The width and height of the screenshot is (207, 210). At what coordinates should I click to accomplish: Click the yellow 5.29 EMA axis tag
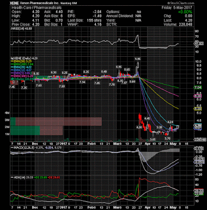198,109
